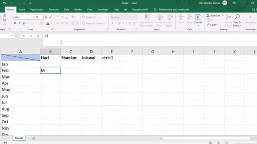Toggle Underline formatting
257x144 pixels.
point(24,23)
